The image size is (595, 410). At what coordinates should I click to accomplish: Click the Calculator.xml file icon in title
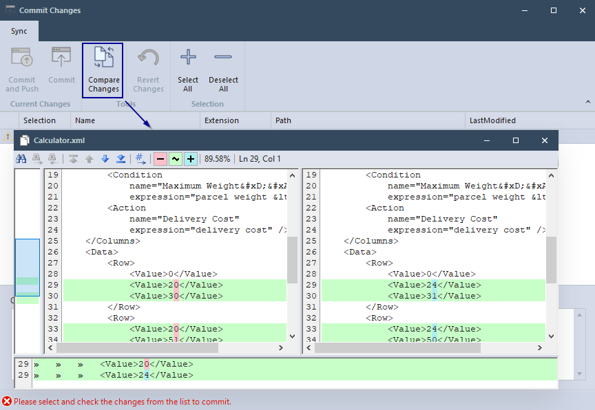coord(24,140)
